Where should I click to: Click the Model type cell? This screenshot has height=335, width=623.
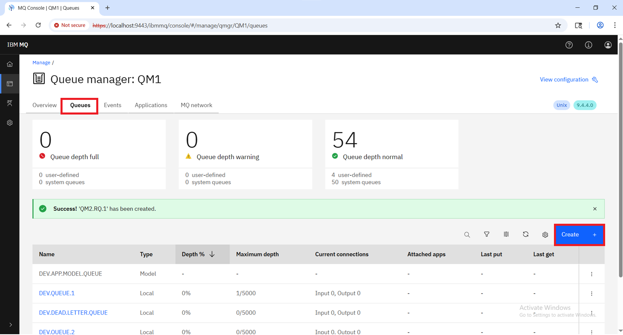click(x=148, y=274)
